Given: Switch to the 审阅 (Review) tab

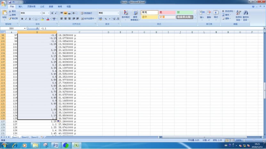Looking at the screenshot, I should pyautogui.click(x=60, y=7).
